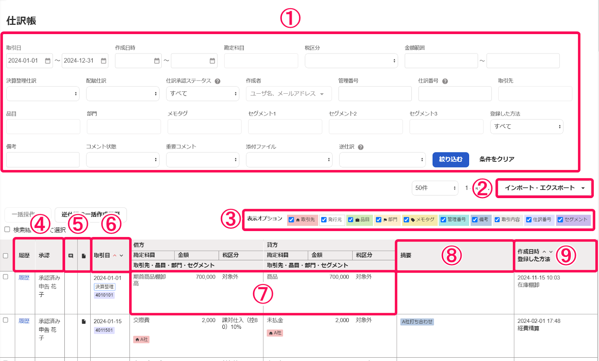Open calendar picker for 取引日 end date
The height and width of the screenshot is (361, 599).
point(104,61)
